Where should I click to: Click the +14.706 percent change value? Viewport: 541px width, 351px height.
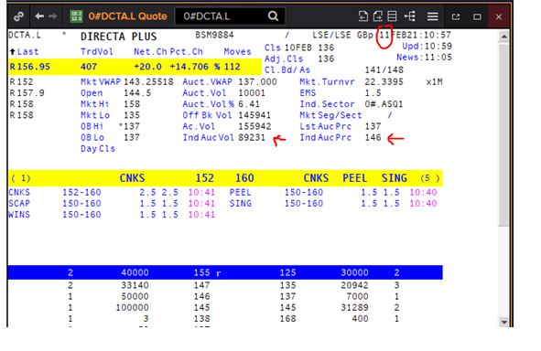[189, 67]
